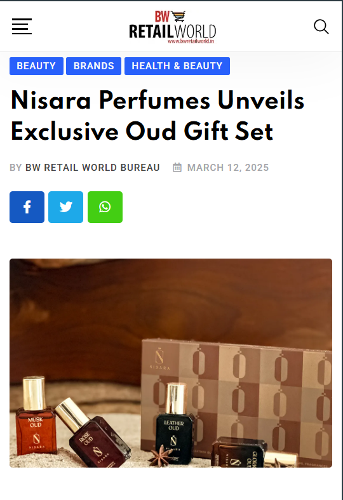The height and width of the screenshot is (500, 343).
Task: Share article on Twitter
Action: coord(65,207)
